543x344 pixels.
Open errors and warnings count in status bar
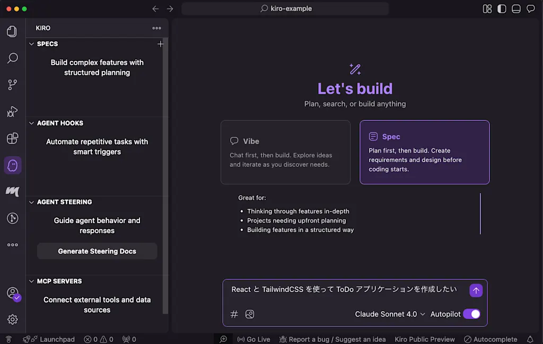99,339
